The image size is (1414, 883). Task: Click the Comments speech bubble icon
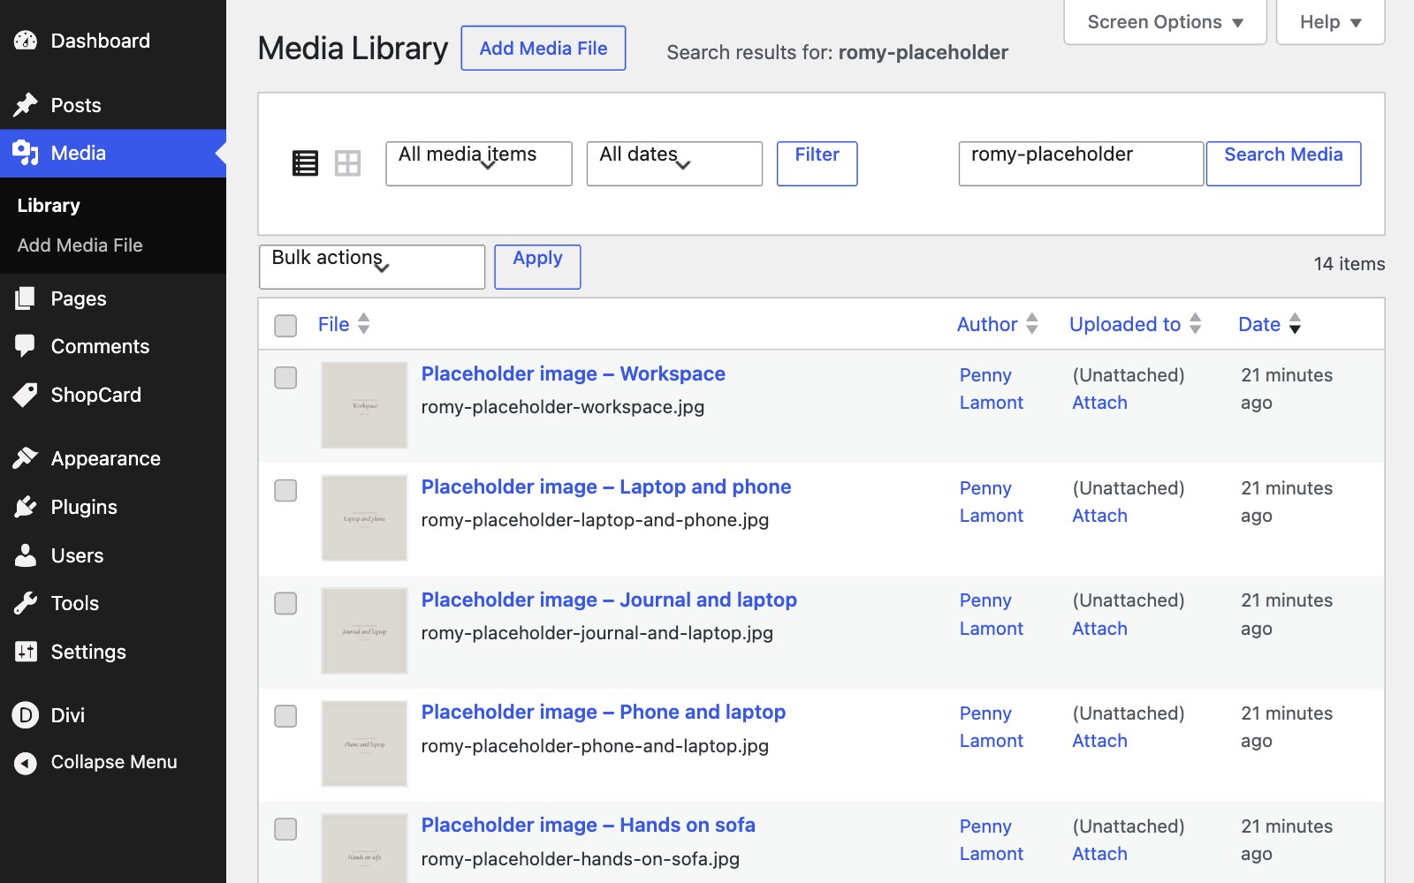point(26,346)
